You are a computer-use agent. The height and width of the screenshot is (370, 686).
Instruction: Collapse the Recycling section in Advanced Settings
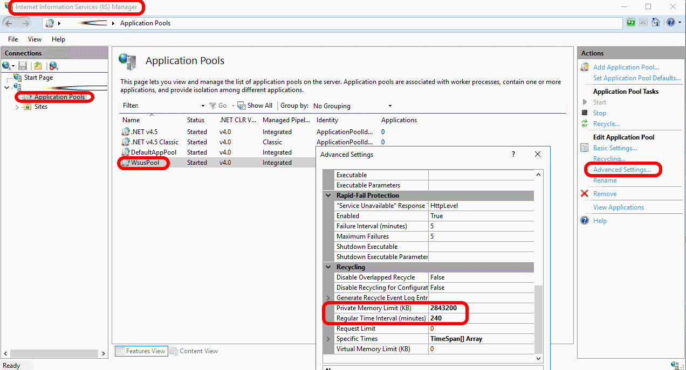(328, 267)
